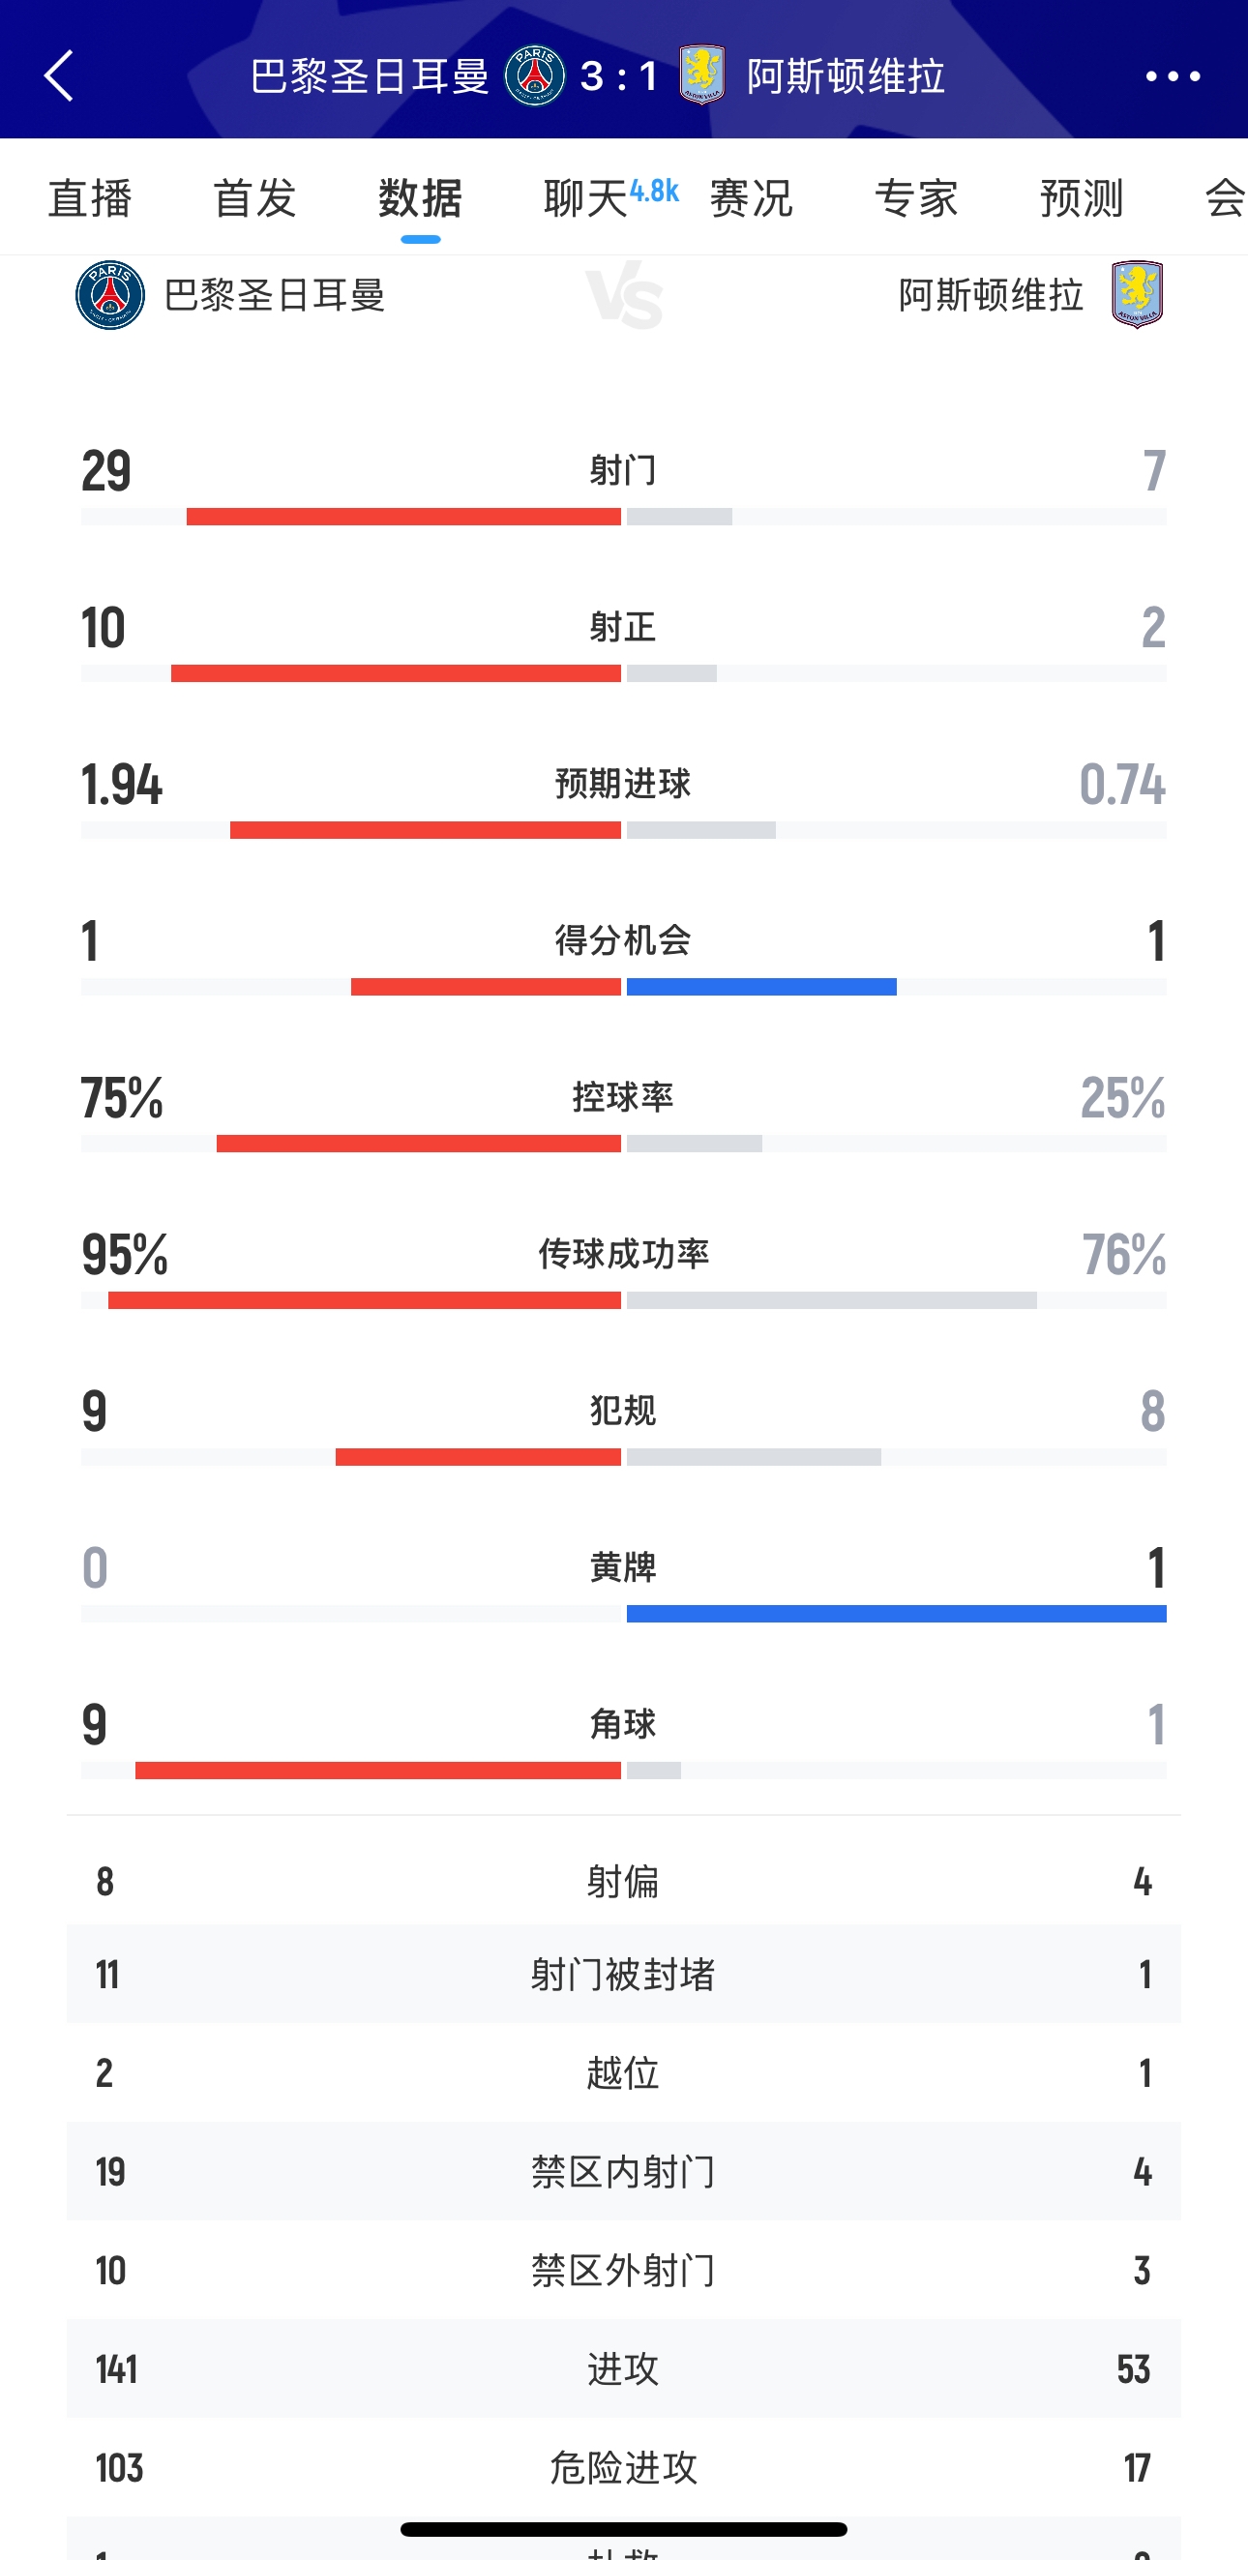Open the 聊天 tab
This screenshot has width=1248, height=2560.
pos(586,197)
